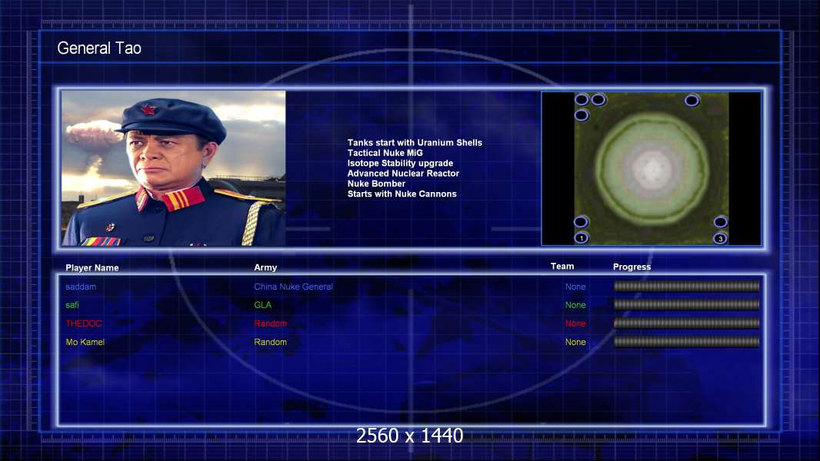Image resolution: width=820 pixels, height=461 pixels.
Task: Click the China Nuke General army entry
Action: click(293, 287)
